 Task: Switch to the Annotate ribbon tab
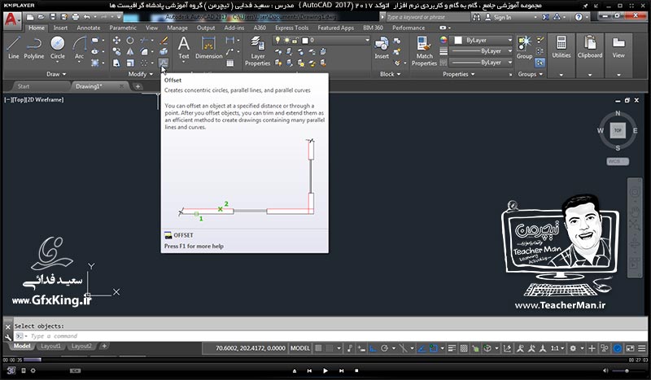tap(89, 28)
